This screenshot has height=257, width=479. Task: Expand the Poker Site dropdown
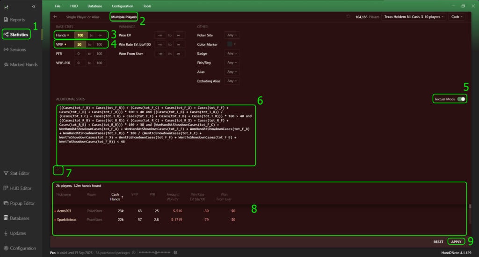(232, 35)
